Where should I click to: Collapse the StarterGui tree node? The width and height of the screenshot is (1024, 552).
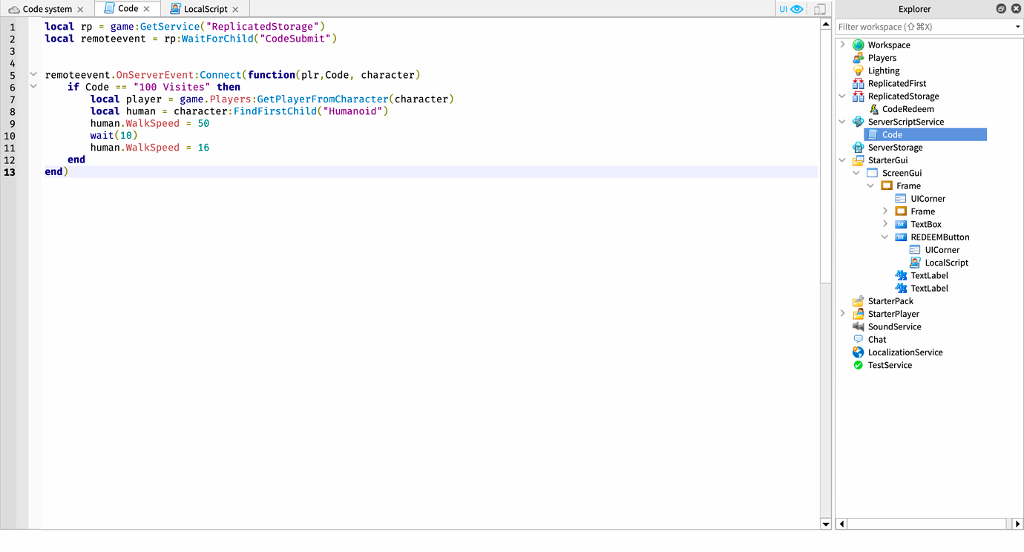(842, 160)
